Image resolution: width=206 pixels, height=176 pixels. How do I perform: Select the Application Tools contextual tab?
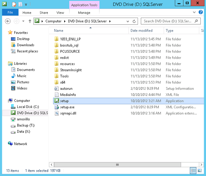84,5
